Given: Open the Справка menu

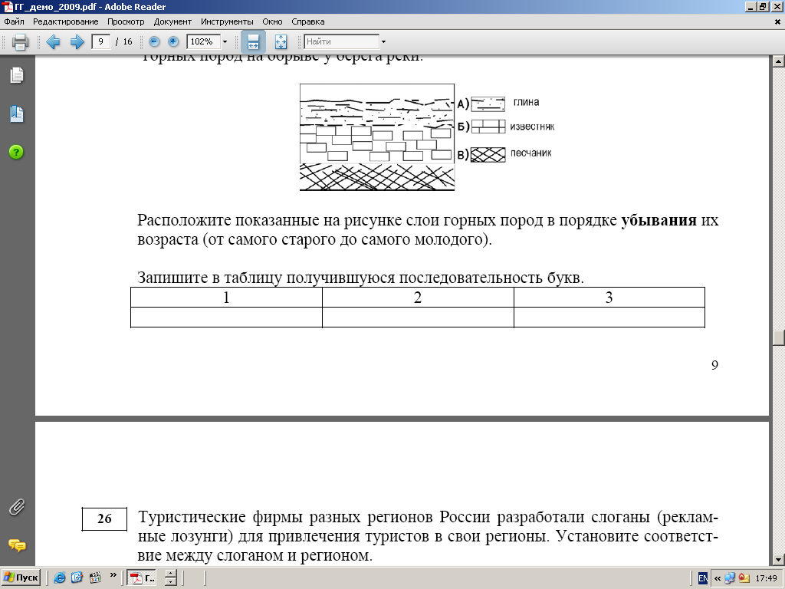Looking at the screenshot, I should 308,21.
